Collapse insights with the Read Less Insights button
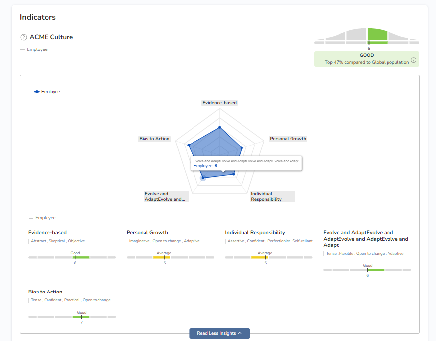The width and height of the screenshot is (436, 341). point(219,333)
